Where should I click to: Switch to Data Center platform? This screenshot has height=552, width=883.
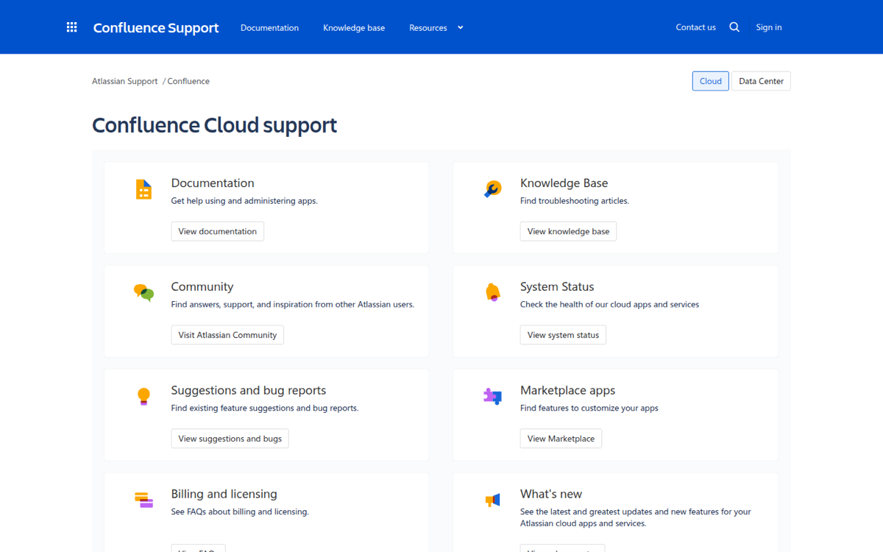click(761, 81)
